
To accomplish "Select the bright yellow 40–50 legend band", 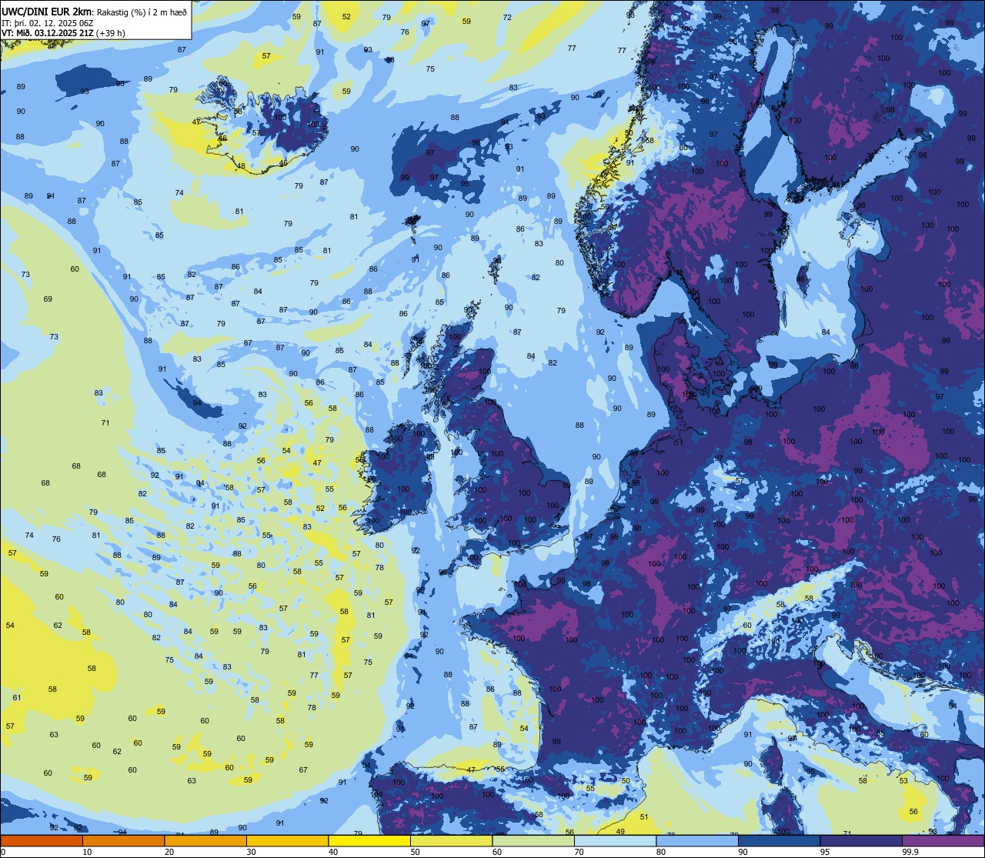I will point(369,841).
